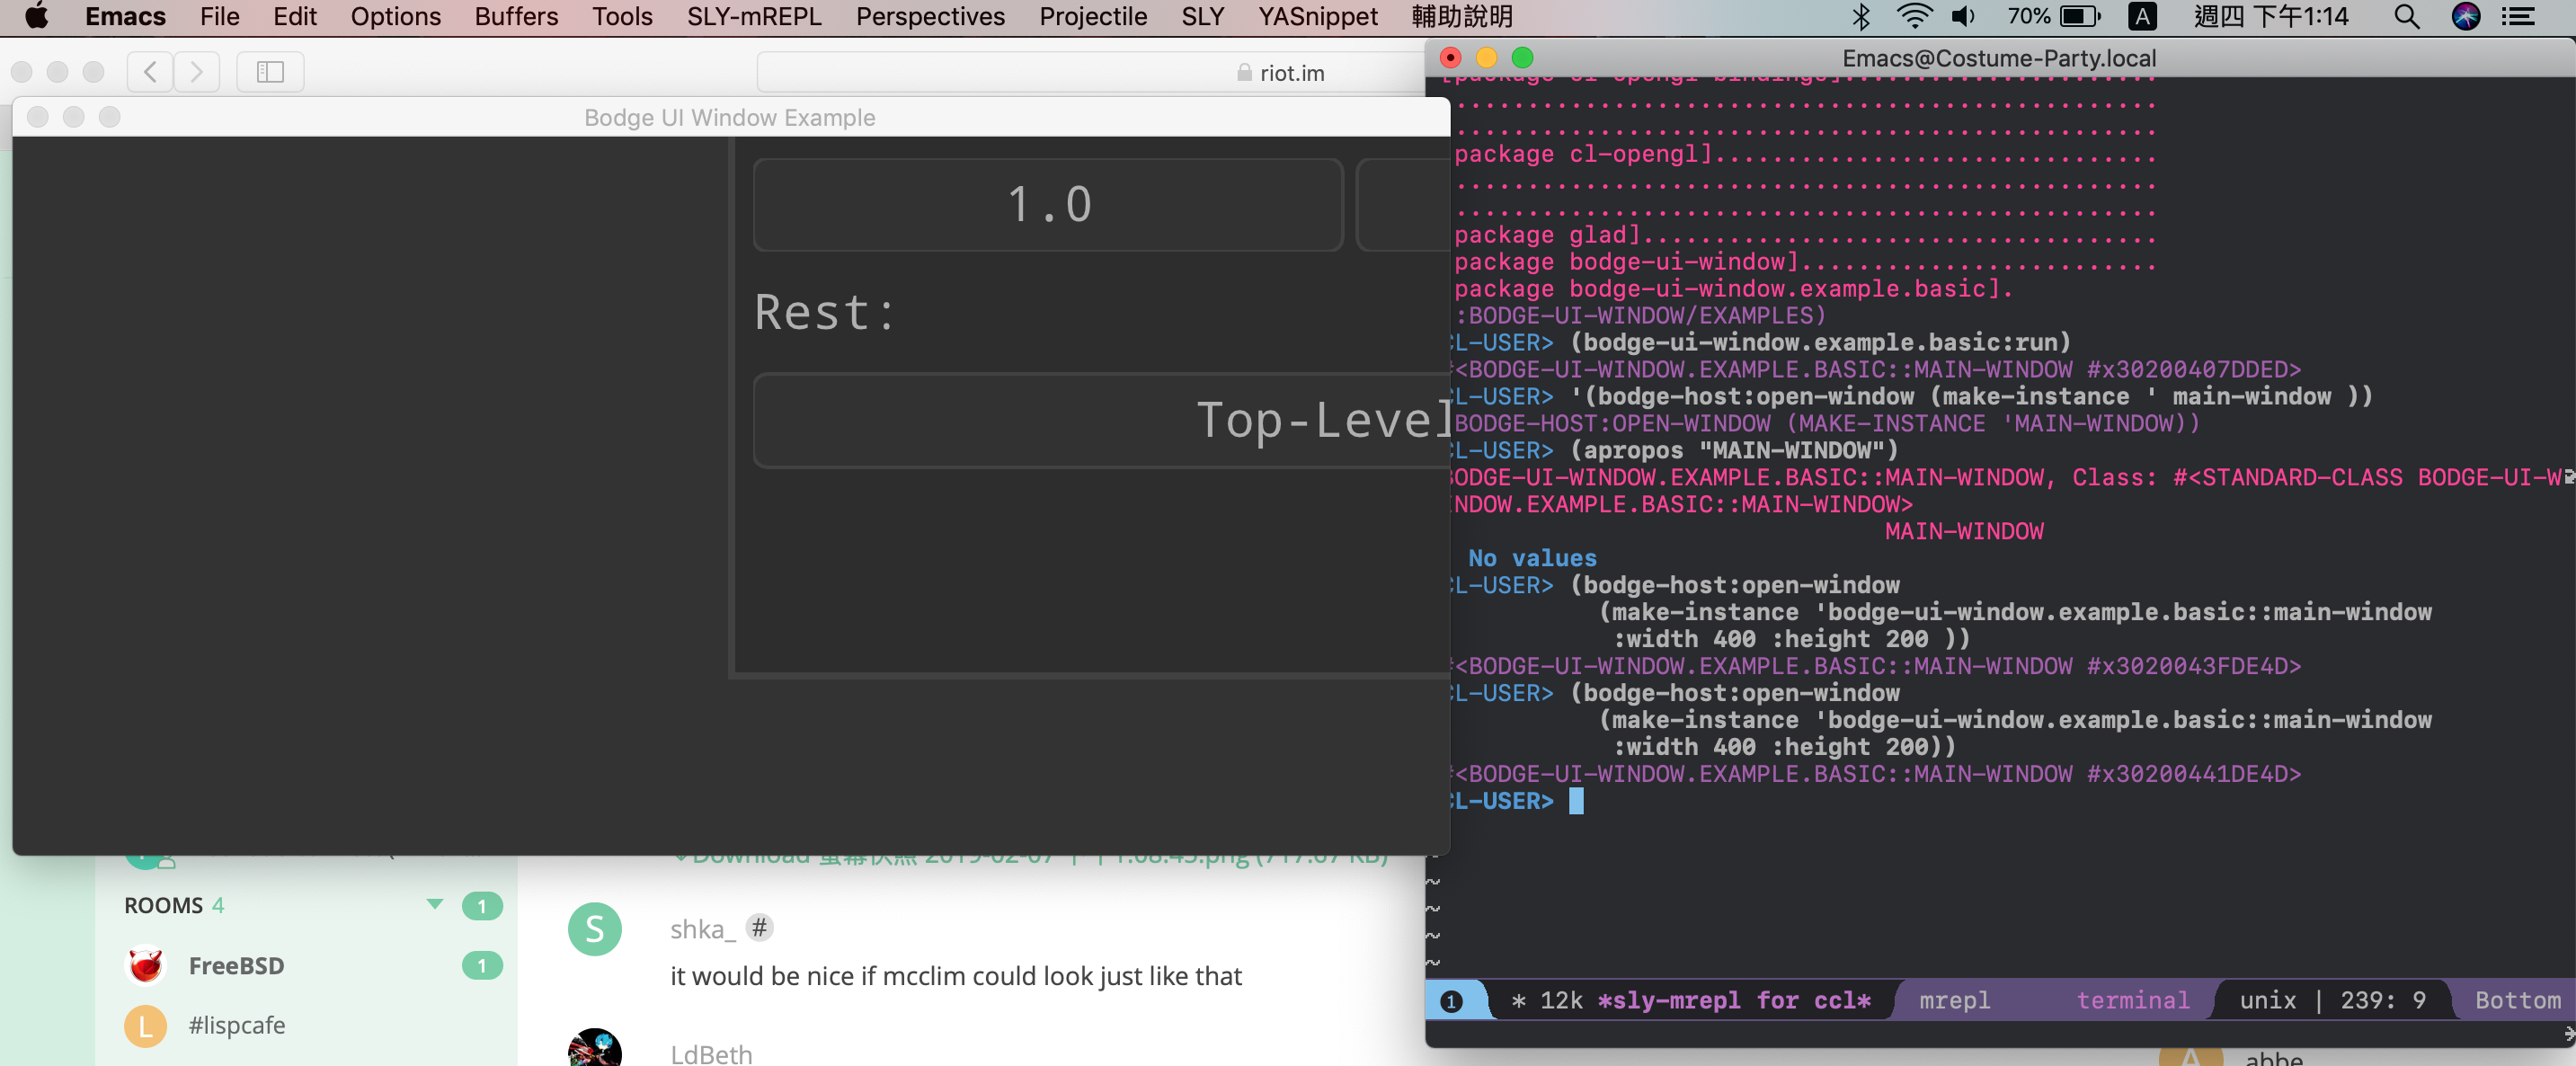Click the Apple logo menu
2576x1066 pixels.
pyautogui.click(x=36, y=16)
